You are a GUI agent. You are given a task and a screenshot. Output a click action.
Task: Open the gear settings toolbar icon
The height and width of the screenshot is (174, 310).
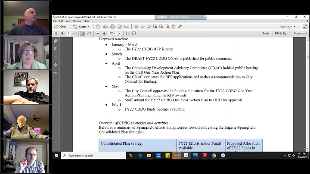point(136,27)
